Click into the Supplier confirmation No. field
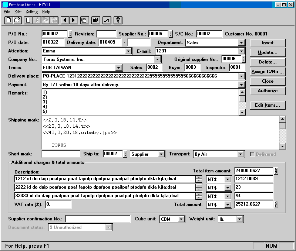296x251 pixels. (x=98, y=219)
